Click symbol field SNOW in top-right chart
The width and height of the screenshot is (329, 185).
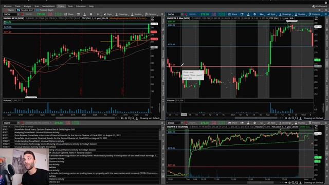[x=174, y=14]
